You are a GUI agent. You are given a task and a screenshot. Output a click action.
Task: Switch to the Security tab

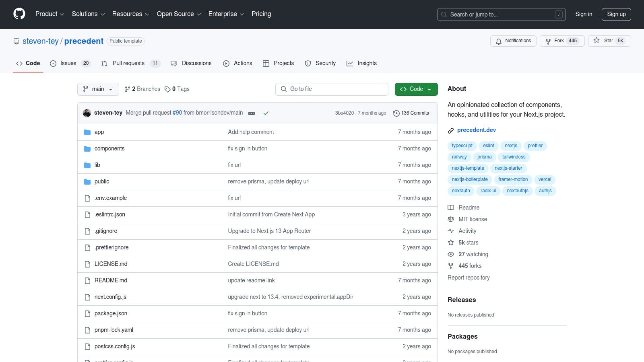320,64
